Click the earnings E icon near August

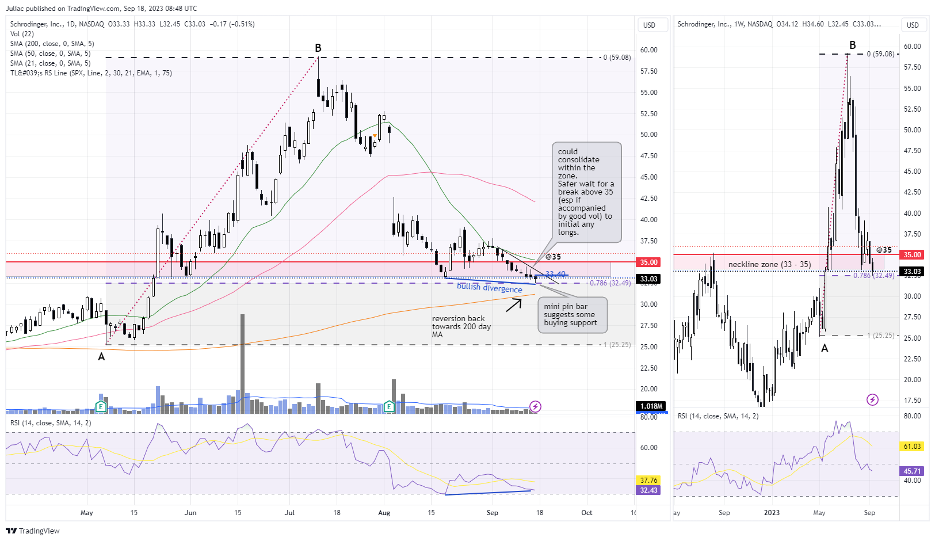click(x=389, y=407)
